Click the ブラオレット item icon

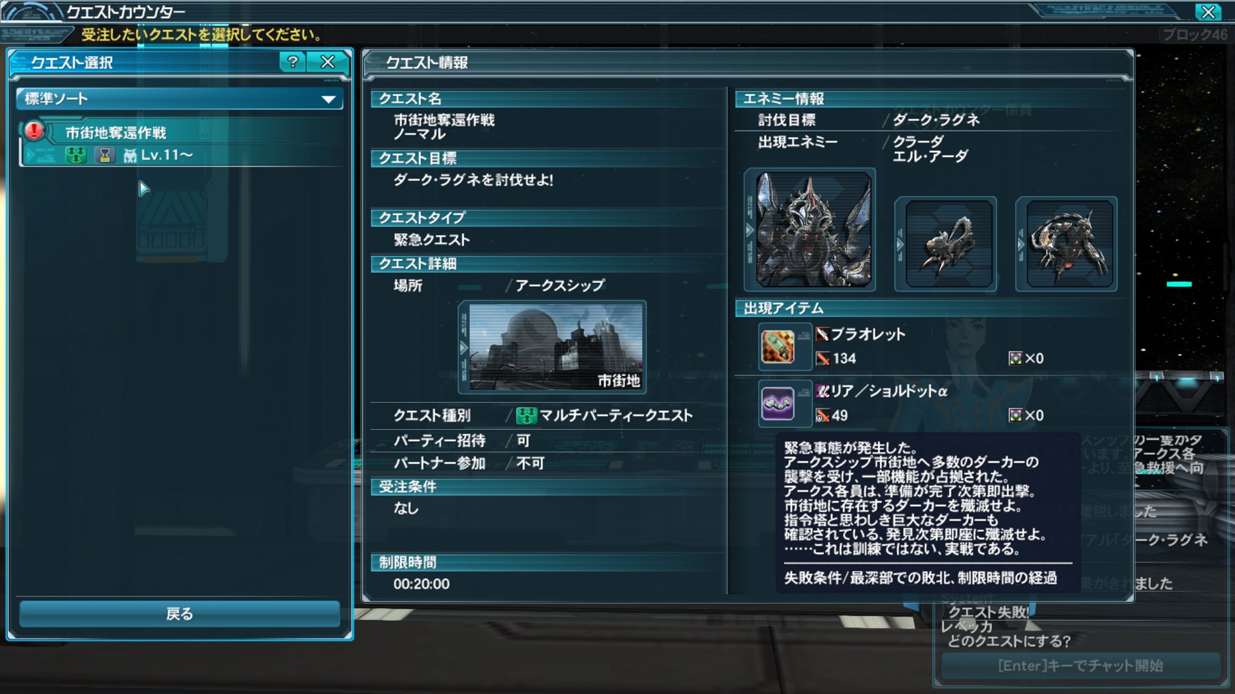coord(778,347)
